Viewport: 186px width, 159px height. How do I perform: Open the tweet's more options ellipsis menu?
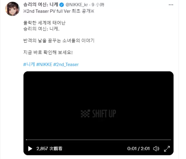coord(171,5)
